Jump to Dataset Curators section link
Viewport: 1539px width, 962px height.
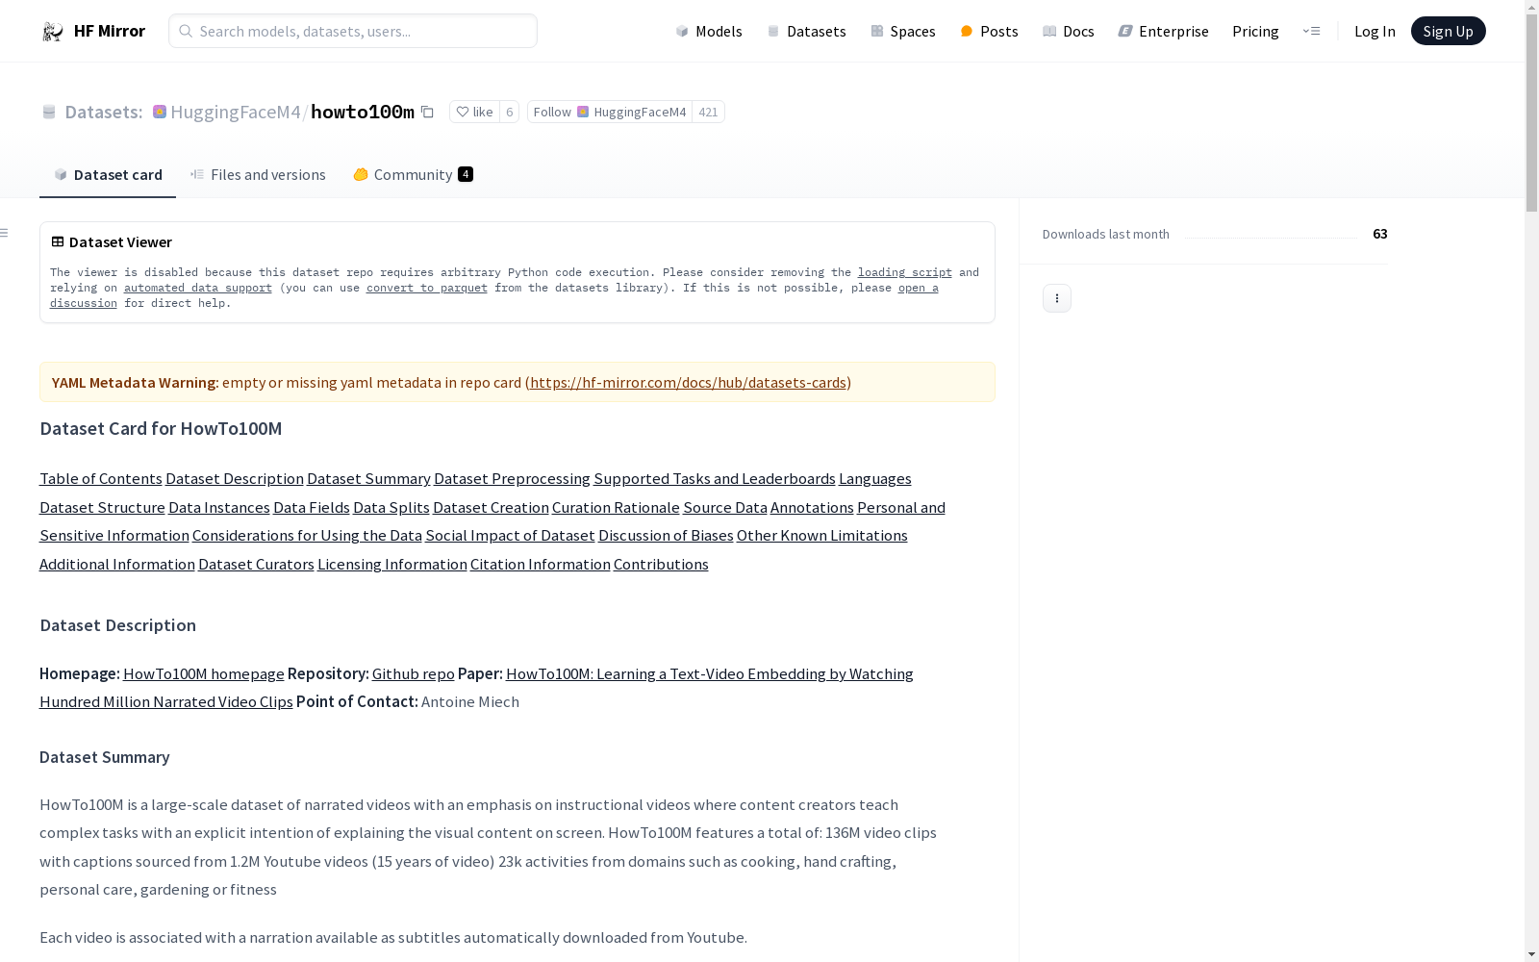[x=256, y=565]
